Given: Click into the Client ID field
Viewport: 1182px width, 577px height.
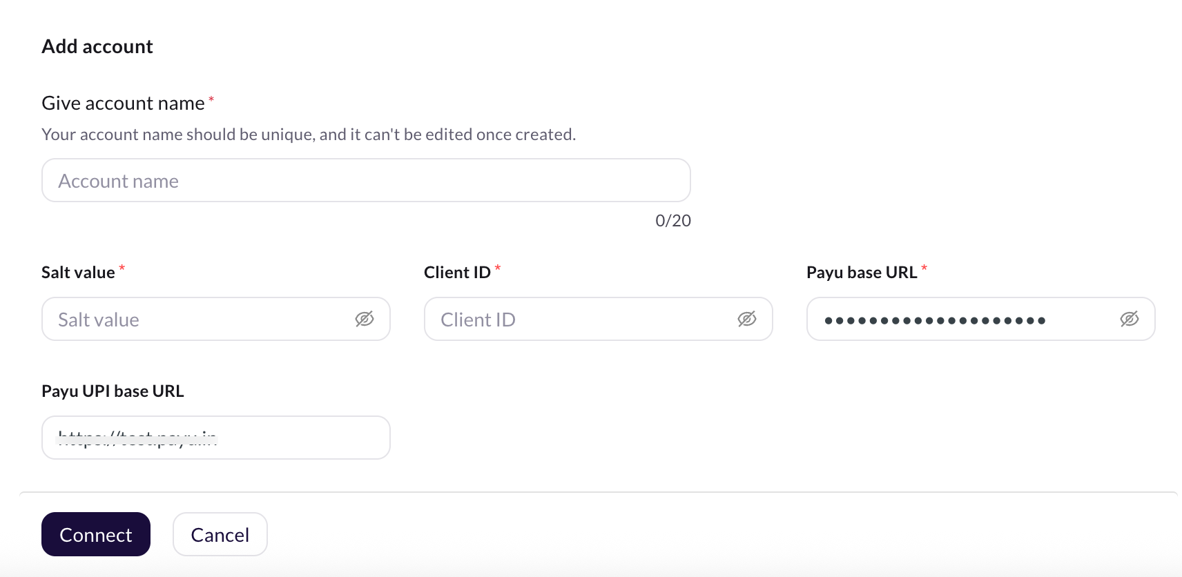Looking at the screenshot, I should (x=599, y=319).
